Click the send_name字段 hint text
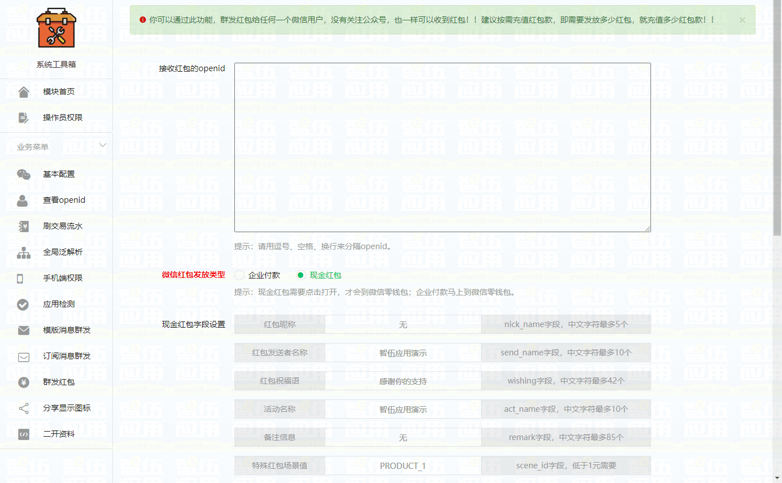782x483 pixels. (x=566, y=353)
